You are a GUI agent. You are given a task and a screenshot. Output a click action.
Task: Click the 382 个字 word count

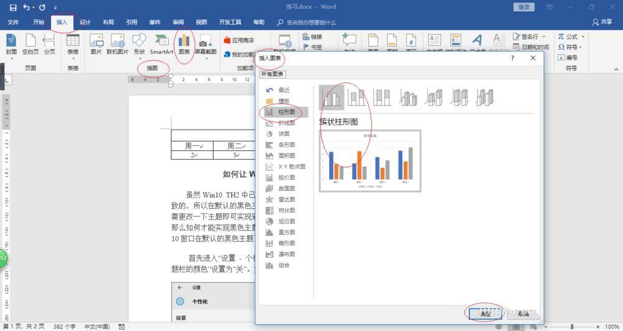[64, 327]
